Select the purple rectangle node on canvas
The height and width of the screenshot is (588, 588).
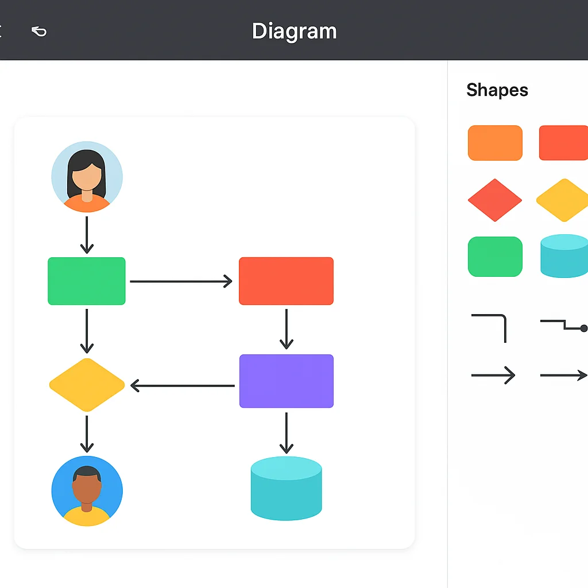click(286, 381)
